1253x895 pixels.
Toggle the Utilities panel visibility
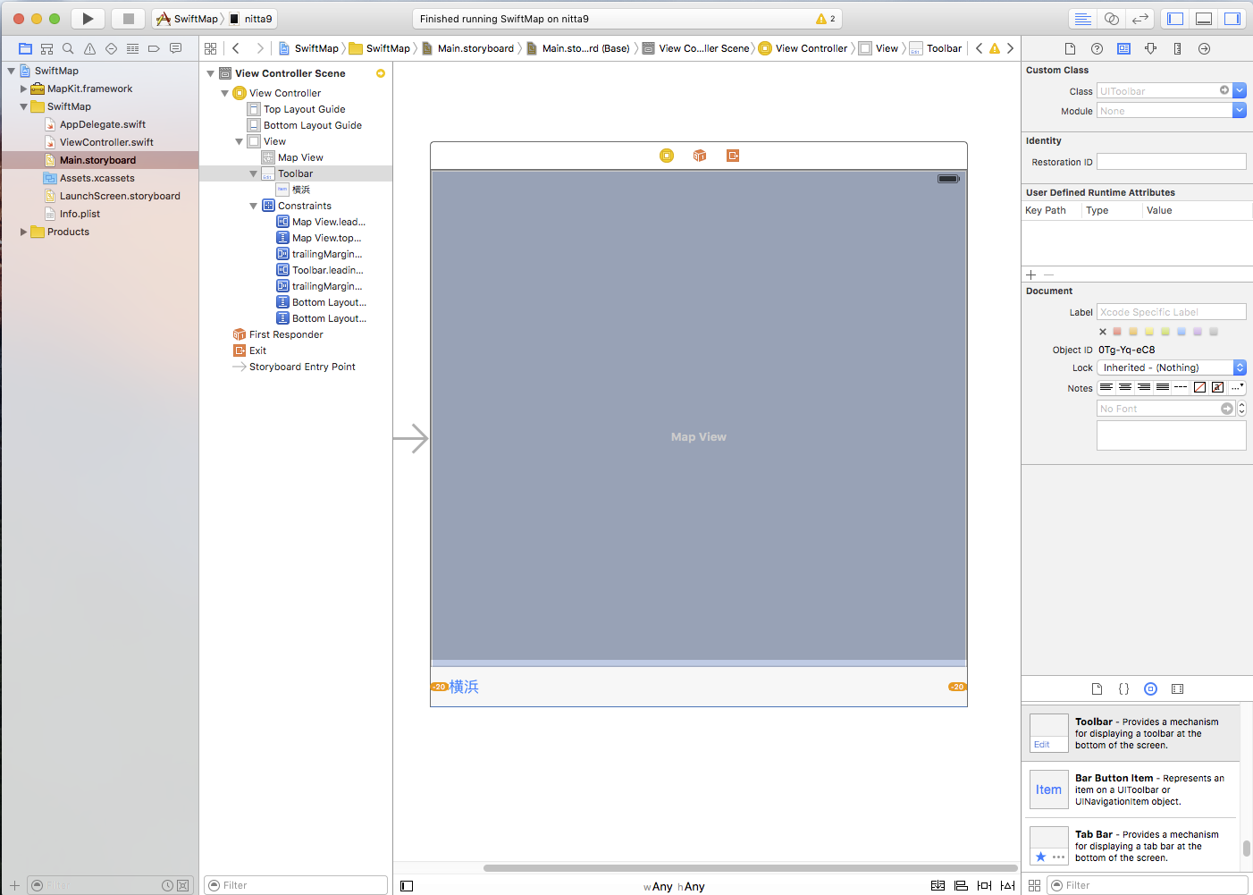[x=1232, y=19]
